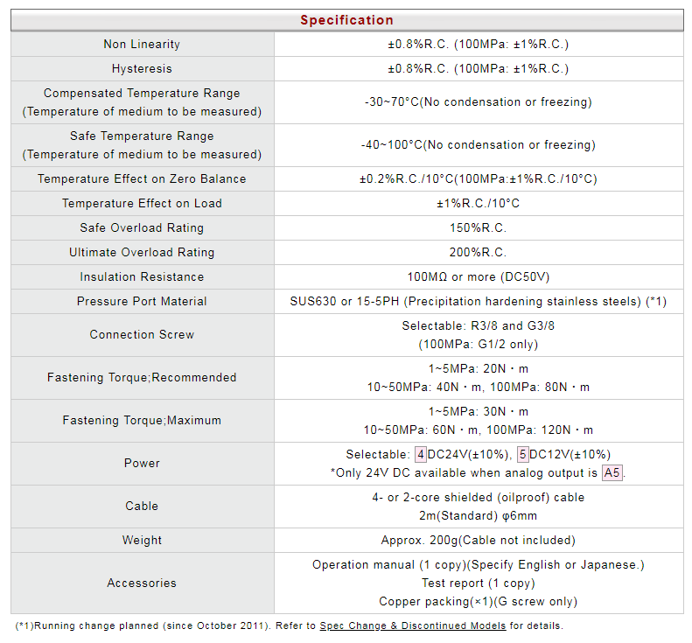Click the -40~100°C safe range value
This screenshot has width=692, height=643.
(479, 144)
